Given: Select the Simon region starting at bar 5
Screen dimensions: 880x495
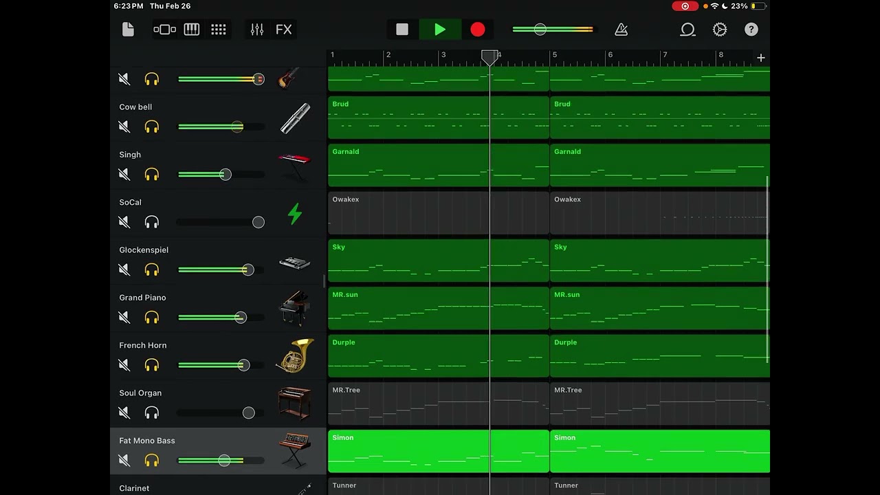Looking at the screenshot, I should tap(660, 451).
